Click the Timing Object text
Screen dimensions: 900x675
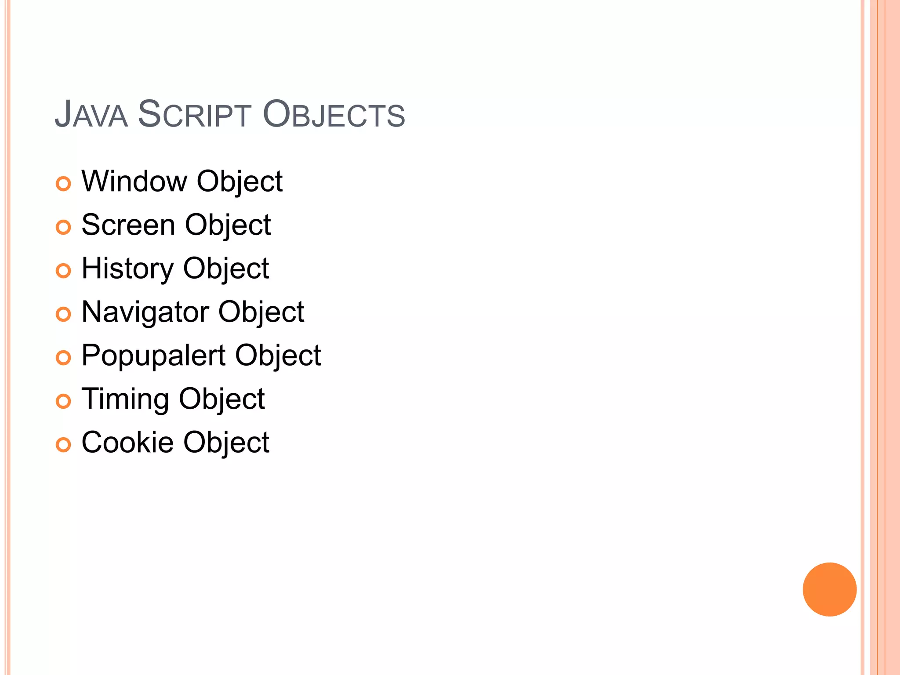click(x=173, y=399)
